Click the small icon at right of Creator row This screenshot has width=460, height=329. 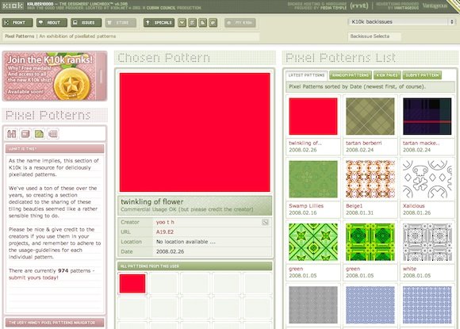(x=265, y=222)
